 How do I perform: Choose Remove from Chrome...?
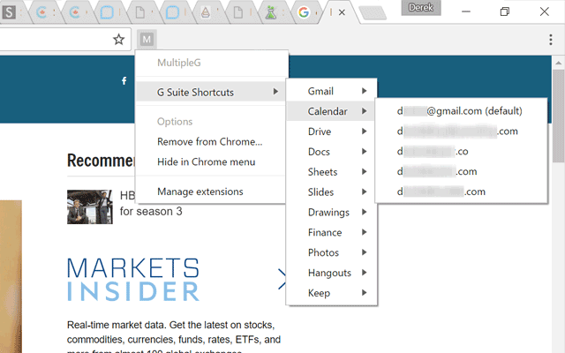coord(211,141)
